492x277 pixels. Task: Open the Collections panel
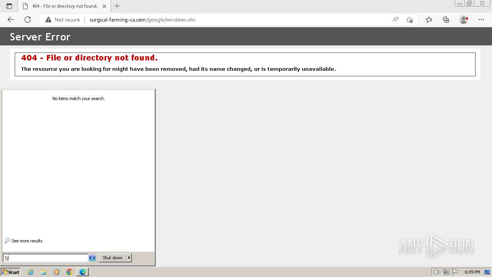446,20
